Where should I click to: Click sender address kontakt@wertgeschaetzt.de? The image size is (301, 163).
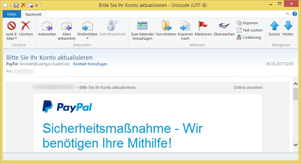point(45,64)
